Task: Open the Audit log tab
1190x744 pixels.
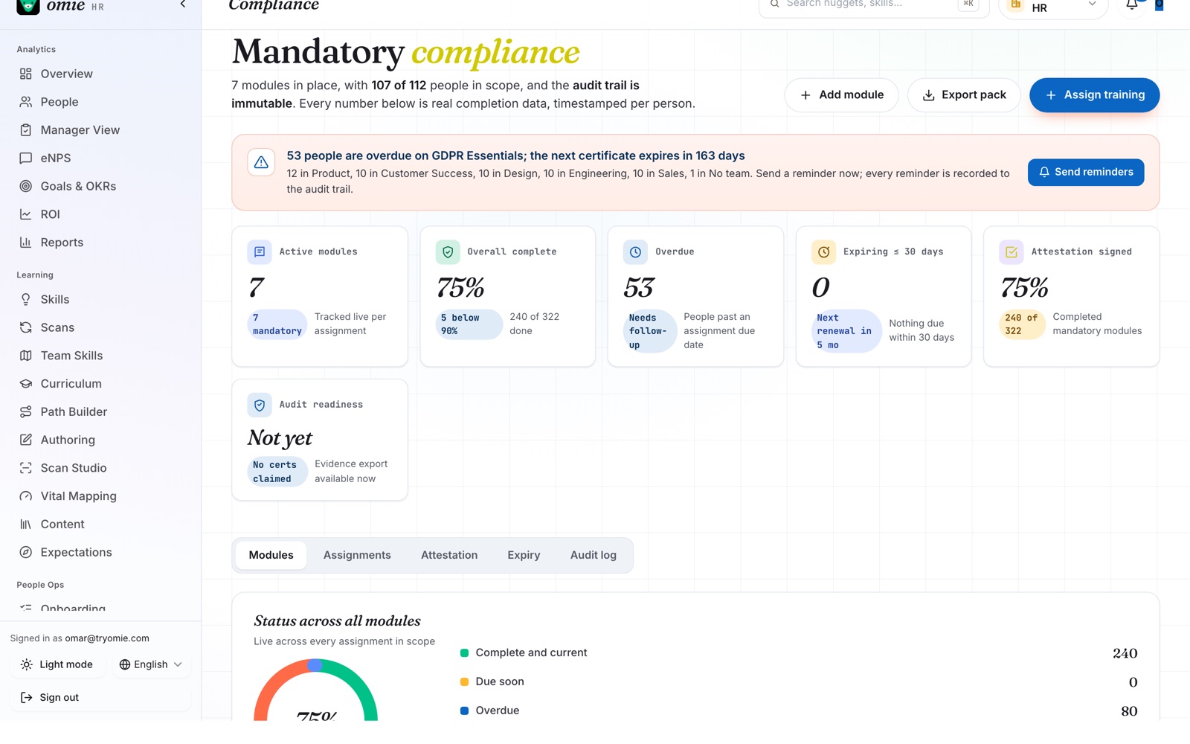Action: pyautogui.click(x=594, y=555)
